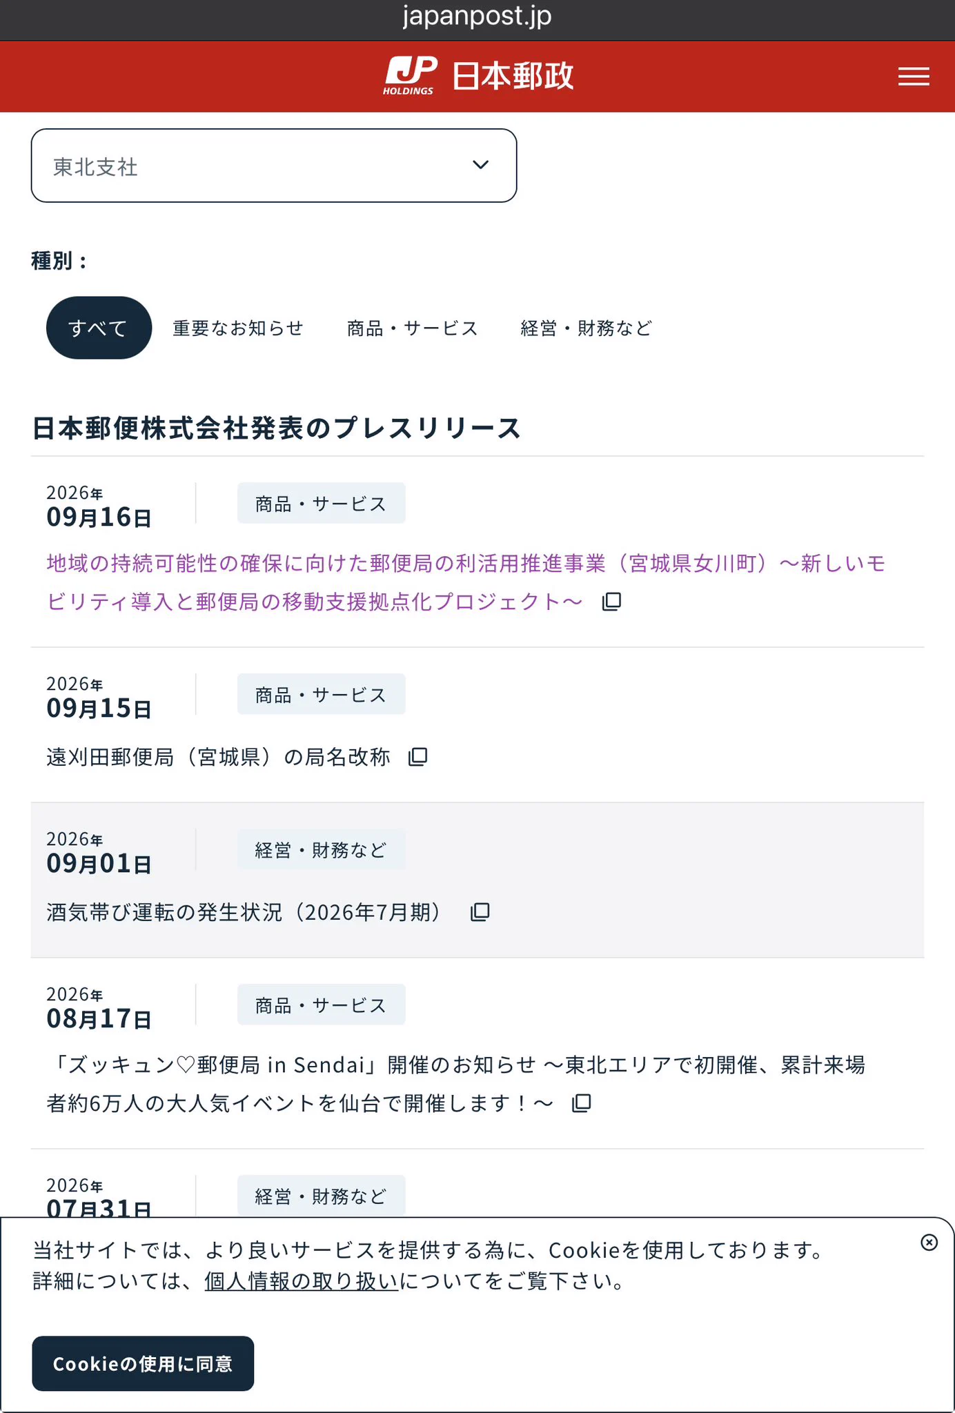Click new-window icon beside 遠刈田郵便局 release
955x1413 pixels.
tap(418, 757)
